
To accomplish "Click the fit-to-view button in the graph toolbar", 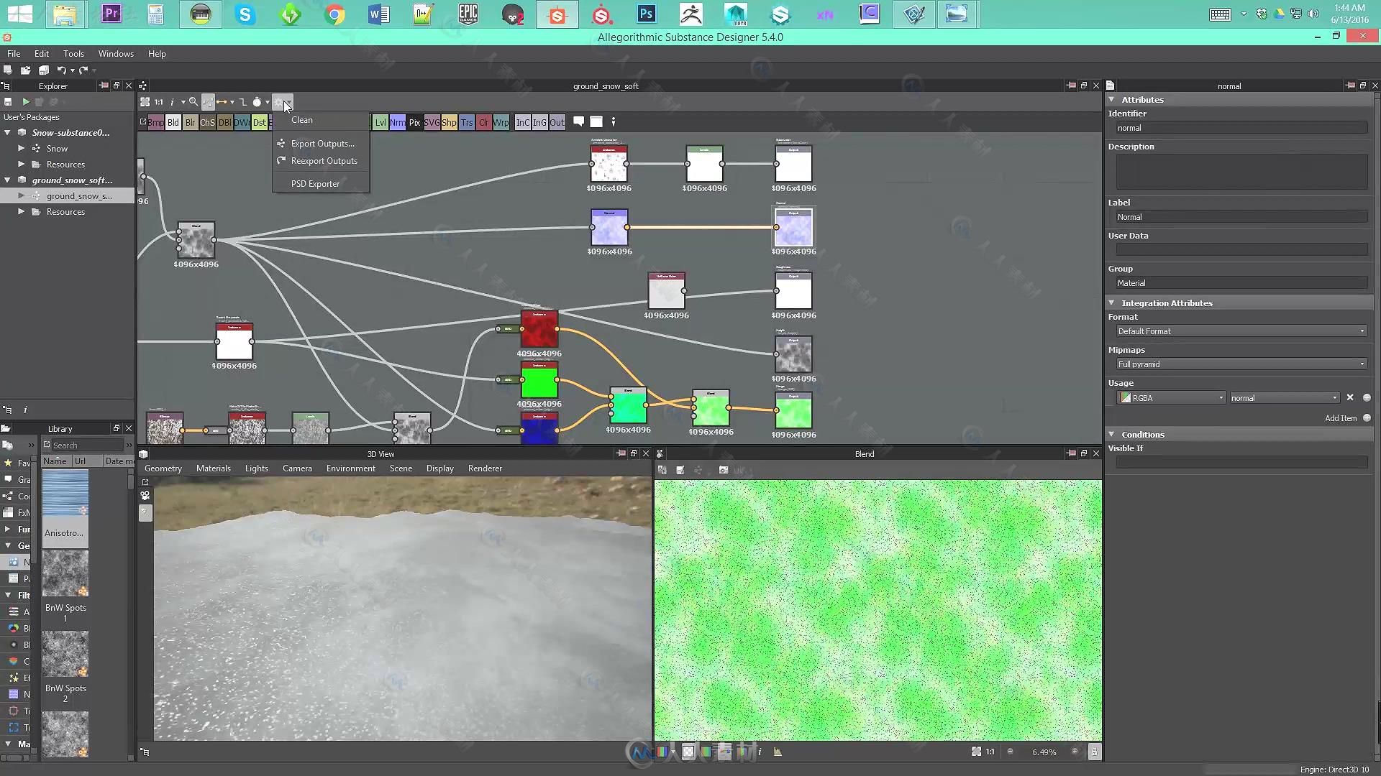I will pos(145,102).
